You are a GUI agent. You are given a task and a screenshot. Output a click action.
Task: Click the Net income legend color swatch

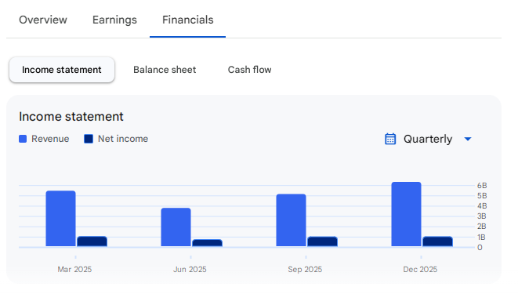(x=89, y=139)
